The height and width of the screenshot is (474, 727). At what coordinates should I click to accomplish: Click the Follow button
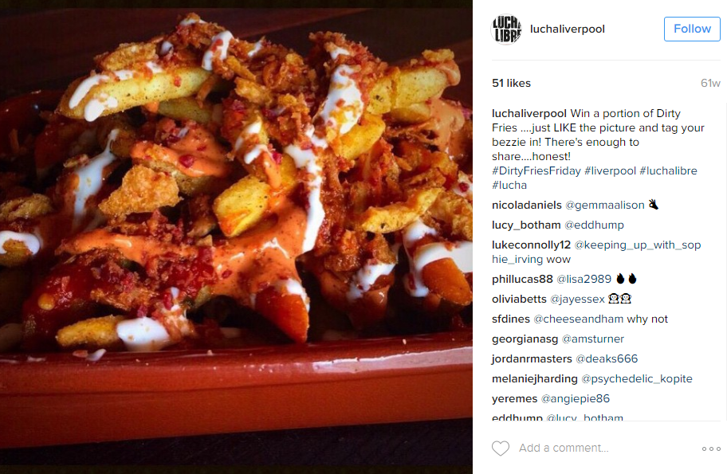point(692,29)
